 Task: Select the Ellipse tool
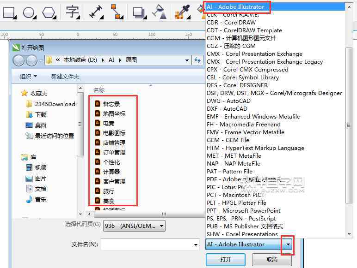[29, 12]
